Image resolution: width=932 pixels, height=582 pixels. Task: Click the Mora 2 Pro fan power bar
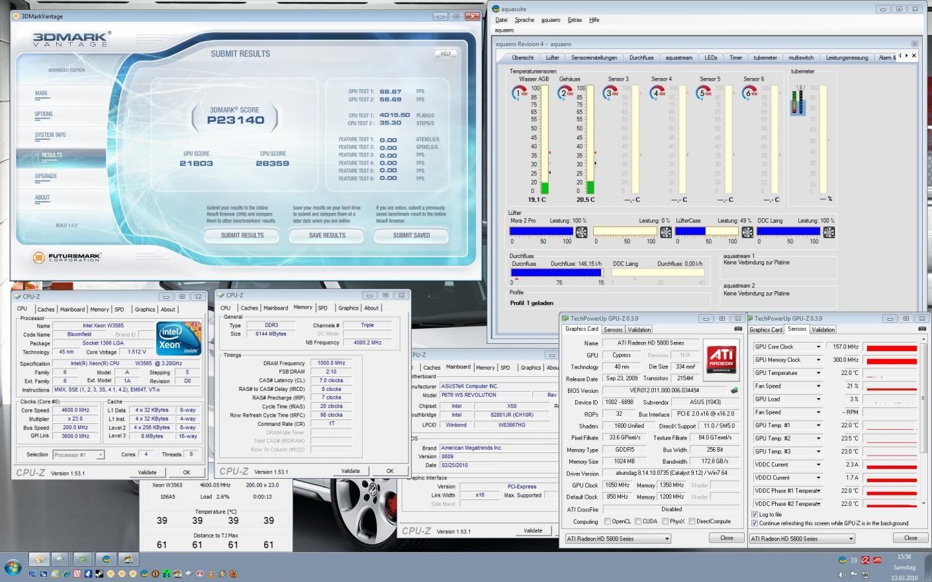click(541, 231)
